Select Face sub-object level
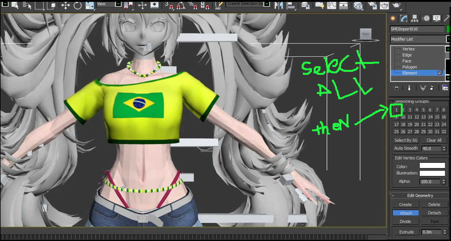 pyautogui.click(x=407, y=61)
